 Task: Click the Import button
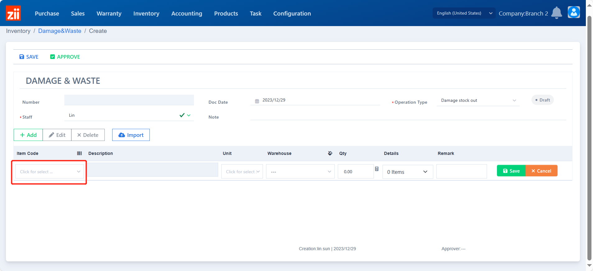coord(131,135)
